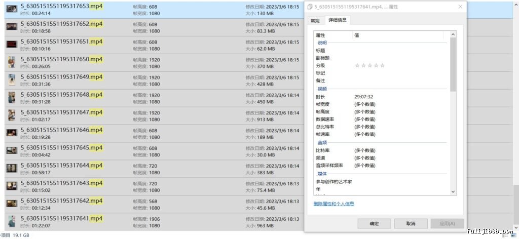Click the 备注 value field
This screenshot has width=519, height=239.
point(400,81)
